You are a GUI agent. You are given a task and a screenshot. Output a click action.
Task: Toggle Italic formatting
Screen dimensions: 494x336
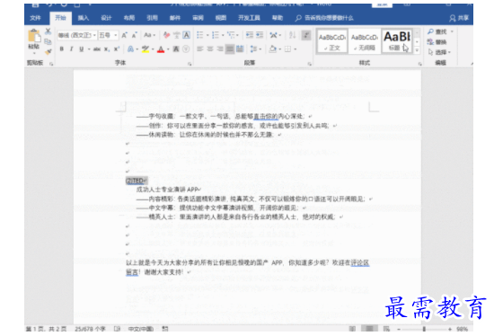(72, 49)
